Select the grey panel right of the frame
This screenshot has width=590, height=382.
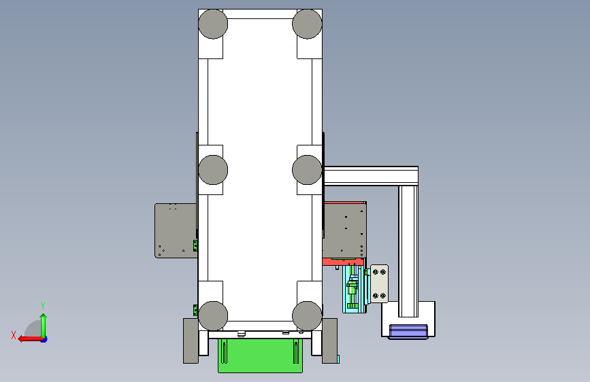[x=344, y=230]
